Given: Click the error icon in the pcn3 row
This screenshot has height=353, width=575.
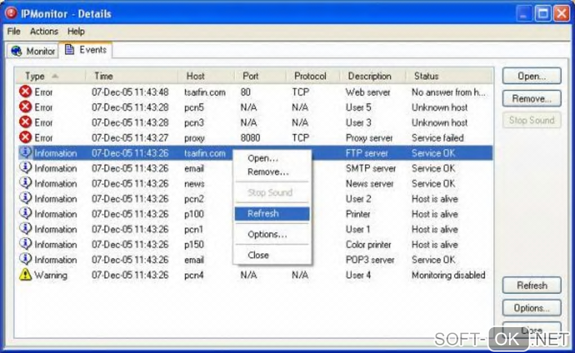Looking at the screenshot, I should point(25,122).
